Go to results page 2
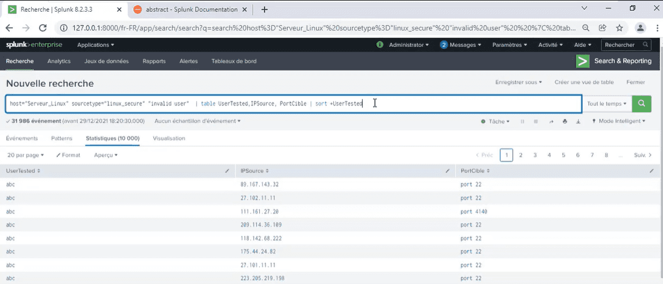663x284 pixels. click(521, 155)
